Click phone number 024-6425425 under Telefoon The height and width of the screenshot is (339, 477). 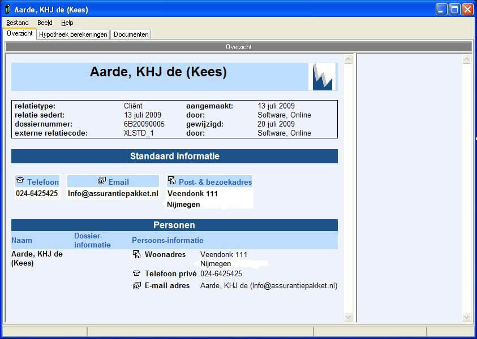pyautogui.click(x=37, y=193)
